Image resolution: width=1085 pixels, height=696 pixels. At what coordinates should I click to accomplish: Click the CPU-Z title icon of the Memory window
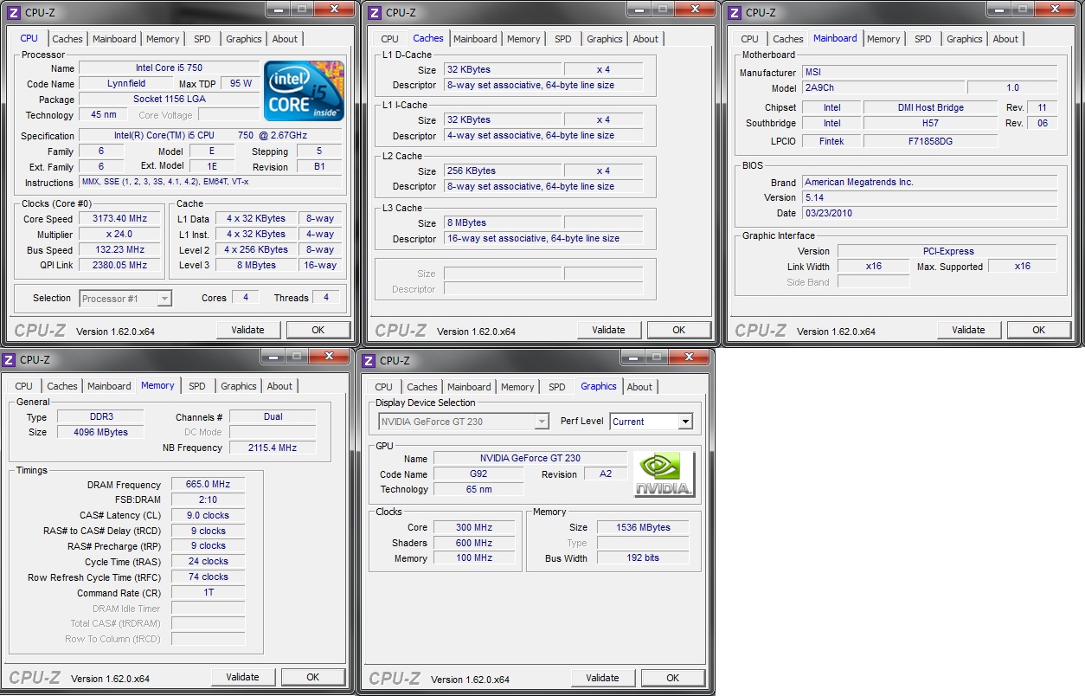[12, 359]
